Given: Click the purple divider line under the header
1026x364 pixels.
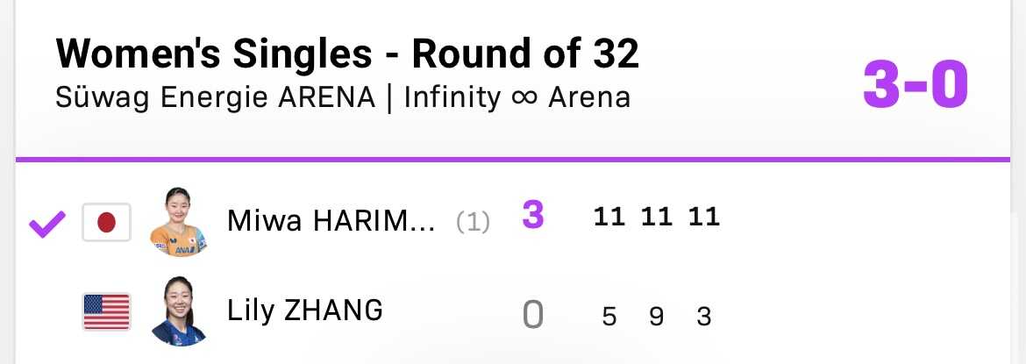Looking at the screenshot, I should point(513,160).
